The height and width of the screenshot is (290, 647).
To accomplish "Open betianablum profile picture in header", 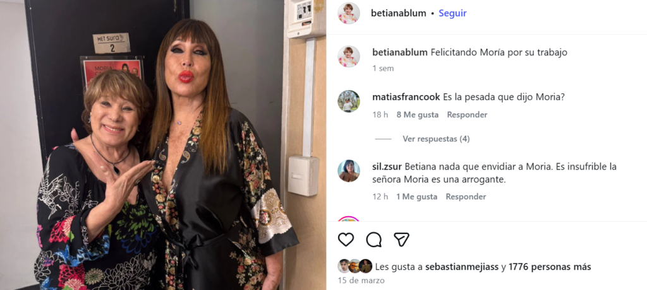I will click(349, 13).
